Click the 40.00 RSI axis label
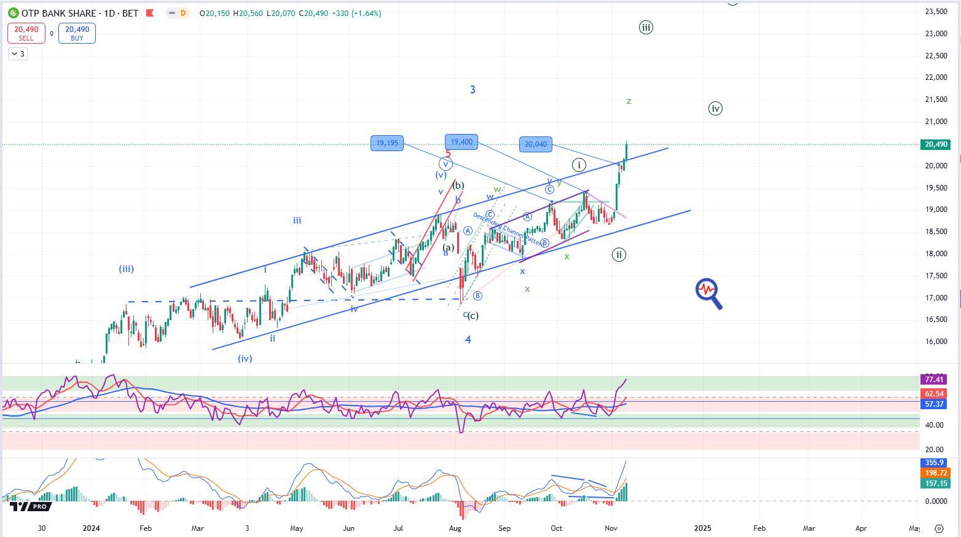Viewport: 961px width, 537px height. [935, 425]
